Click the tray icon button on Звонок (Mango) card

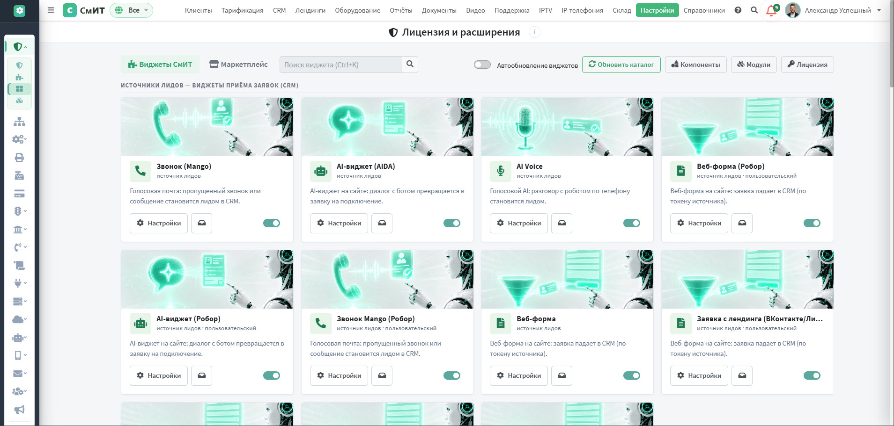point(202,223)
